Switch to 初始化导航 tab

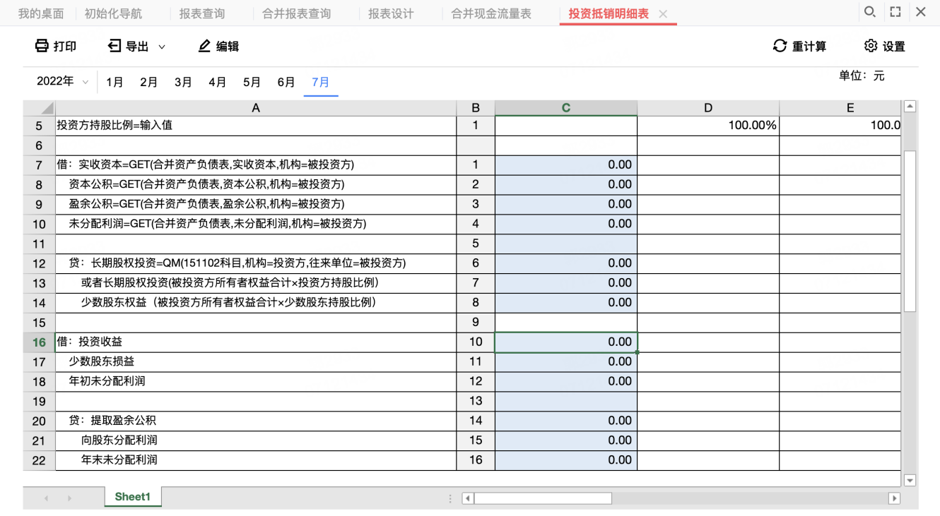tap(113, 13)
